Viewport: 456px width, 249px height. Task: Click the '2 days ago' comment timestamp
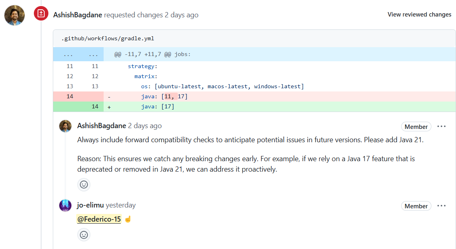tap(145, 126)
